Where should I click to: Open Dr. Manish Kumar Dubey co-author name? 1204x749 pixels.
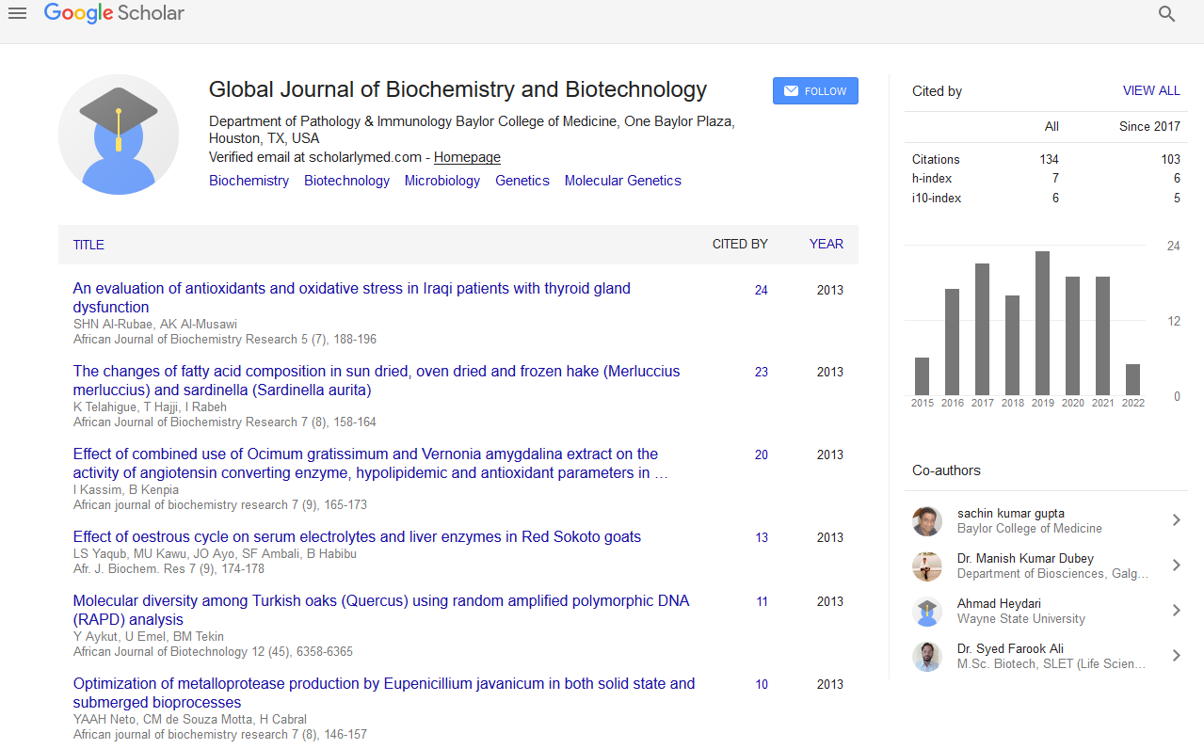tap(1025, 559)
